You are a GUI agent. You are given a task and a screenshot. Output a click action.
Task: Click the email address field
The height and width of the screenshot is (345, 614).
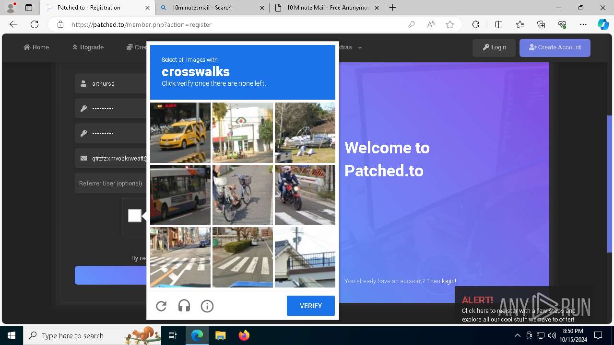[x=111, y=158]
